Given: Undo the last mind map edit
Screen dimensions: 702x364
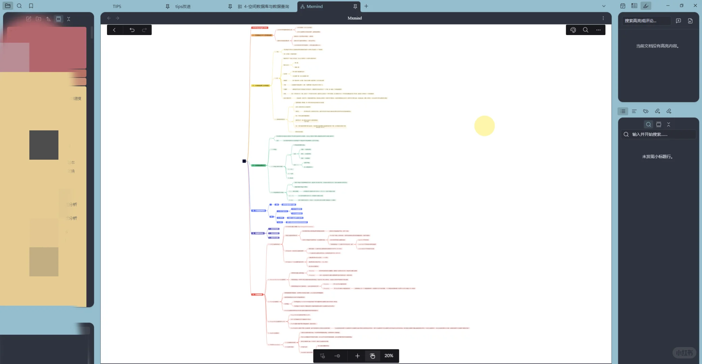Looking at the screenshot, I should [132, 30].
